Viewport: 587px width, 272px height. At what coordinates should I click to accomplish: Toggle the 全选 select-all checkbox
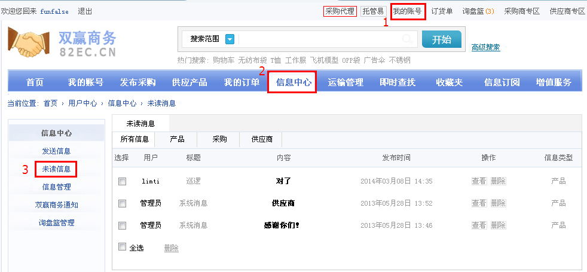coord(123,247)
